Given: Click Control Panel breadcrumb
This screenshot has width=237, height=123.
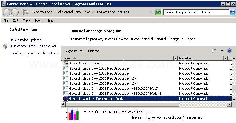Looking at the screenshot, I should click(x=43, y=12).
